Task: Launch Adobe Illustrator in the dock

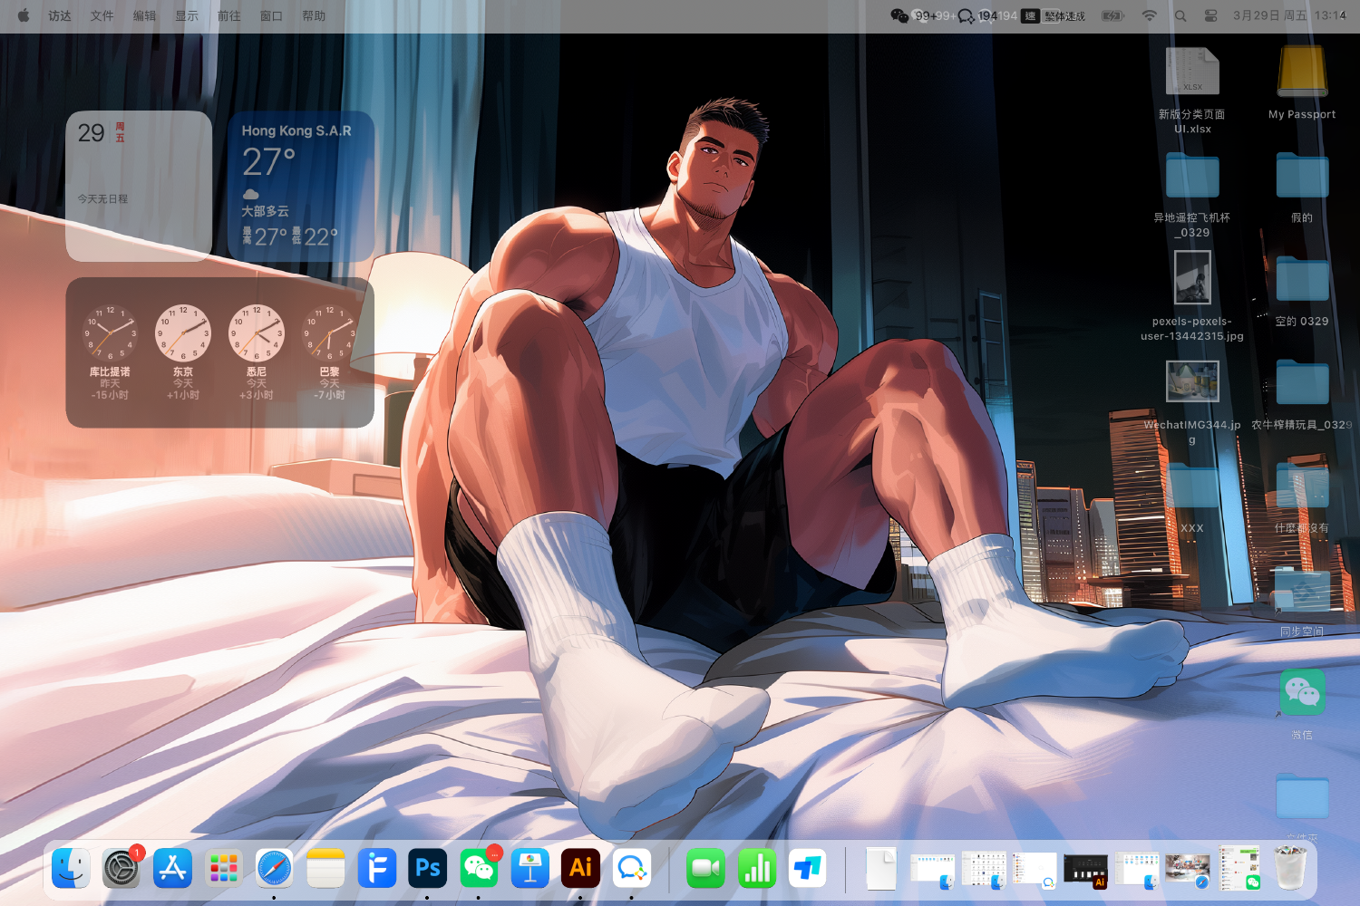Action: pos(580,869)
